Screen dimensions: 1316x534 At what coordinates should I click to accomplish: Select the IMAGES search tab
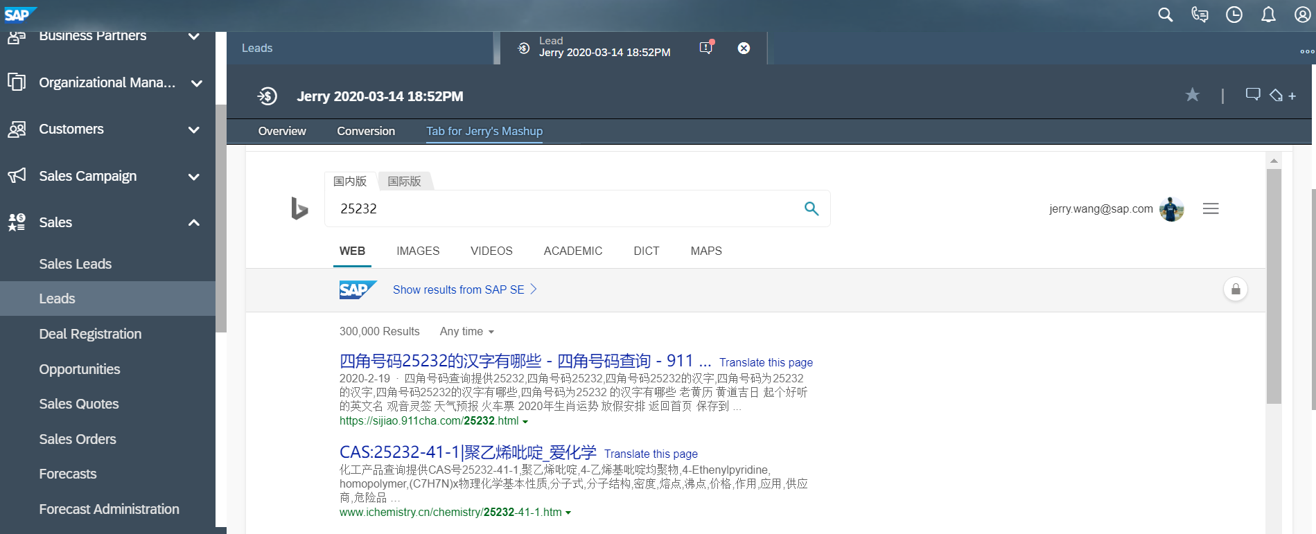pyautogui.click(x=418, y=251)
